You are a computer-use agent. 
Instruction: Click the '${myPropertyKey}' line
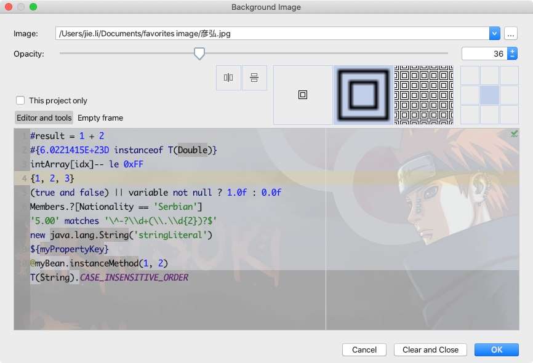click(70, 249)
